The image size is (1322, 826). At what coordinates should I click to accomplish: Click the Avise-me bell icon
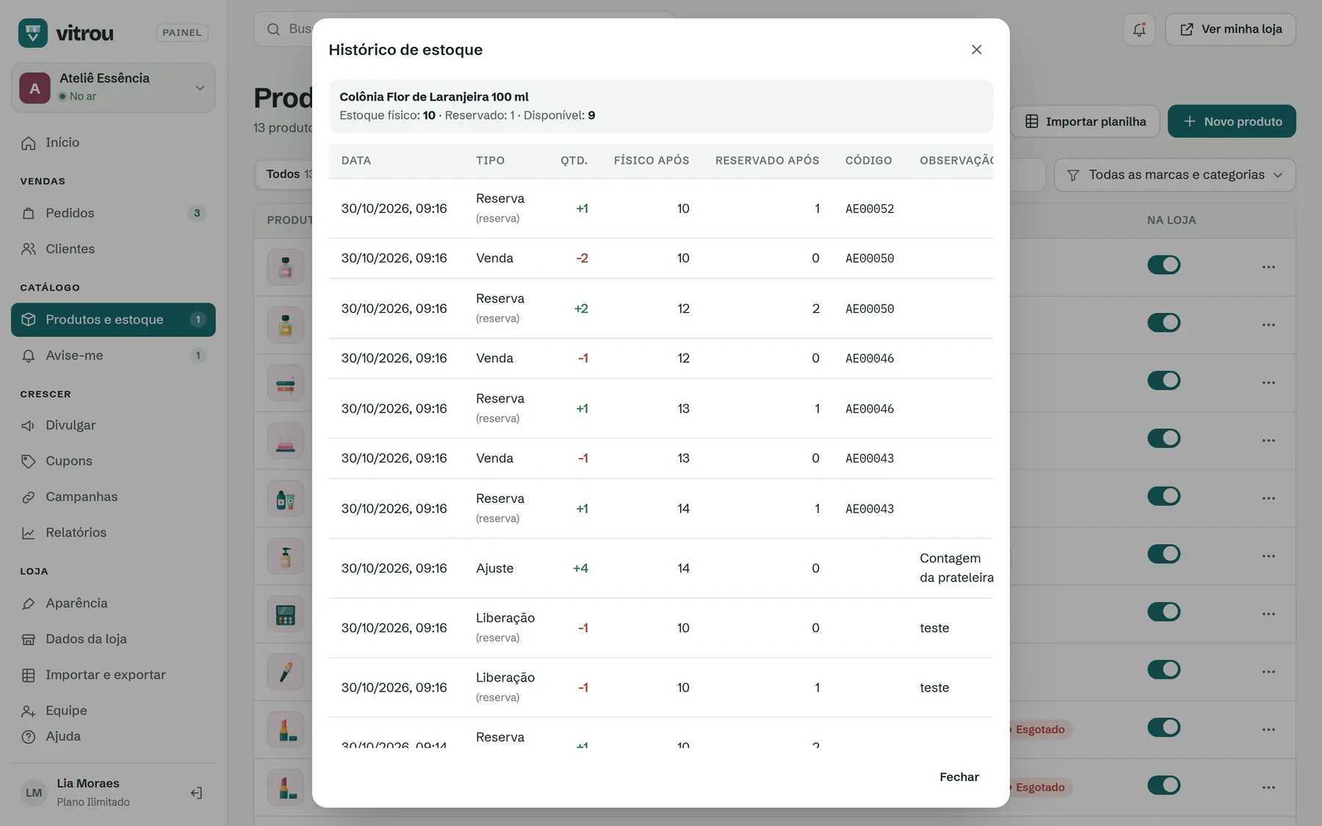(x=29, y=356)
